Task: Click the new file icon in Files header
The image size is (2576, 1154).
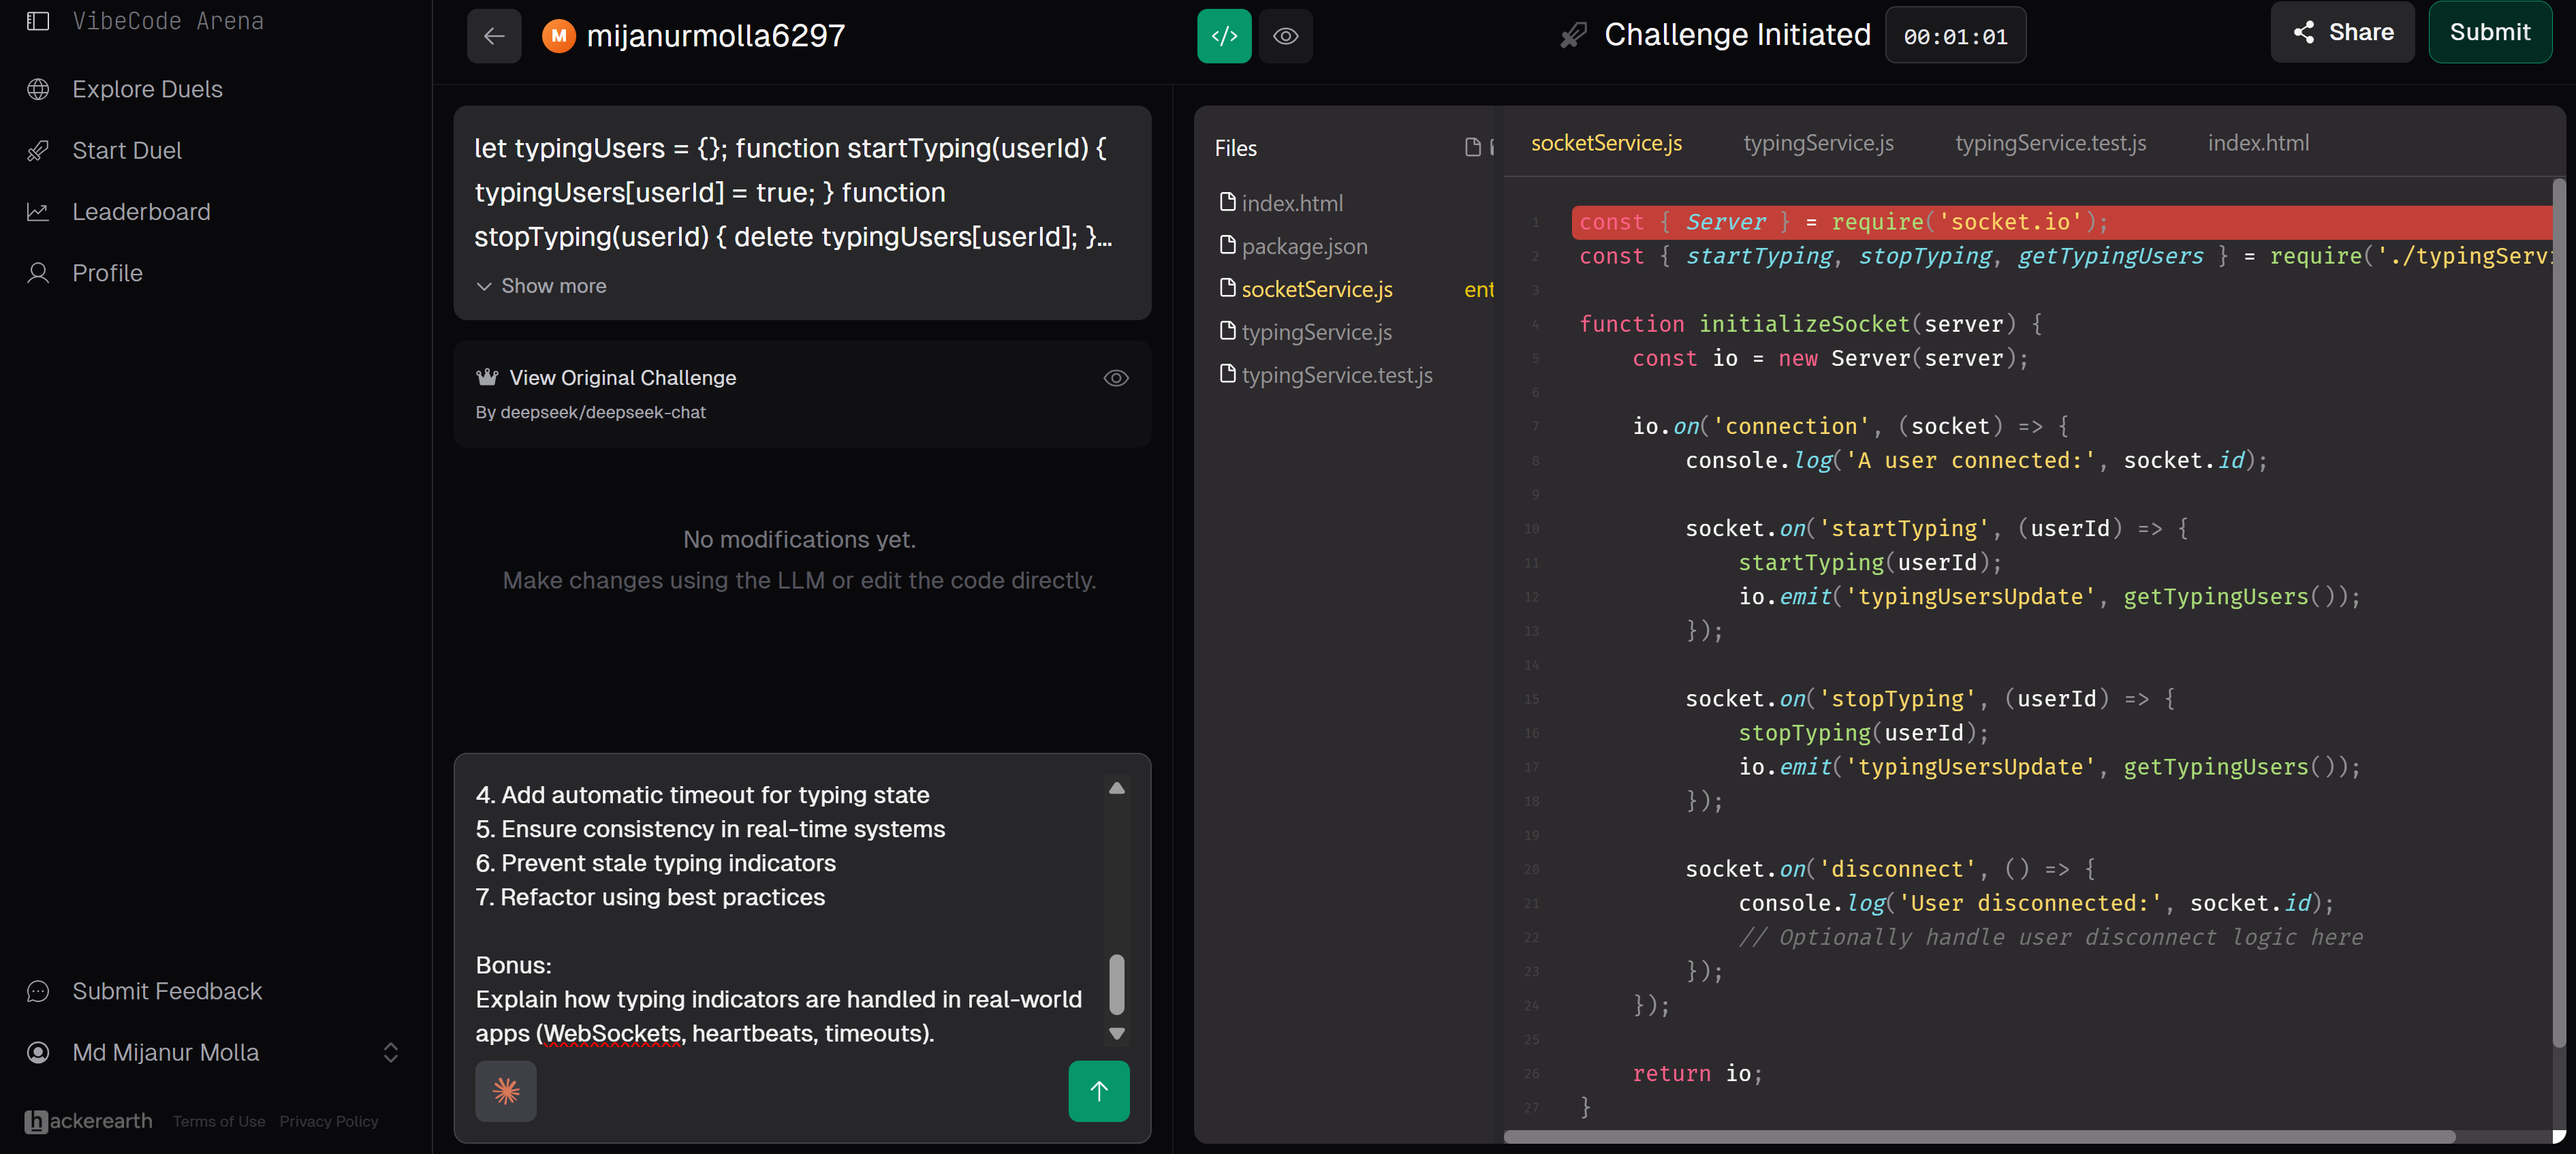Action: (1472, 148)
